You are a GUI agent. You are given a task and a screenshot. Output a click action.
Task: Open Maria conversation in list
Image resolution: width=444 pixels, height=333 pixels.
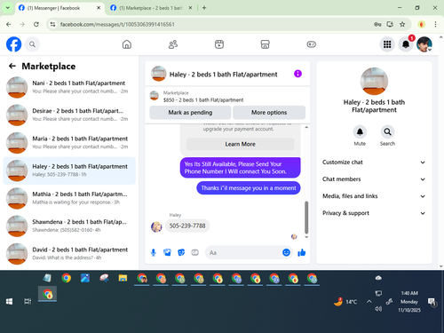(x=69, y=143)
